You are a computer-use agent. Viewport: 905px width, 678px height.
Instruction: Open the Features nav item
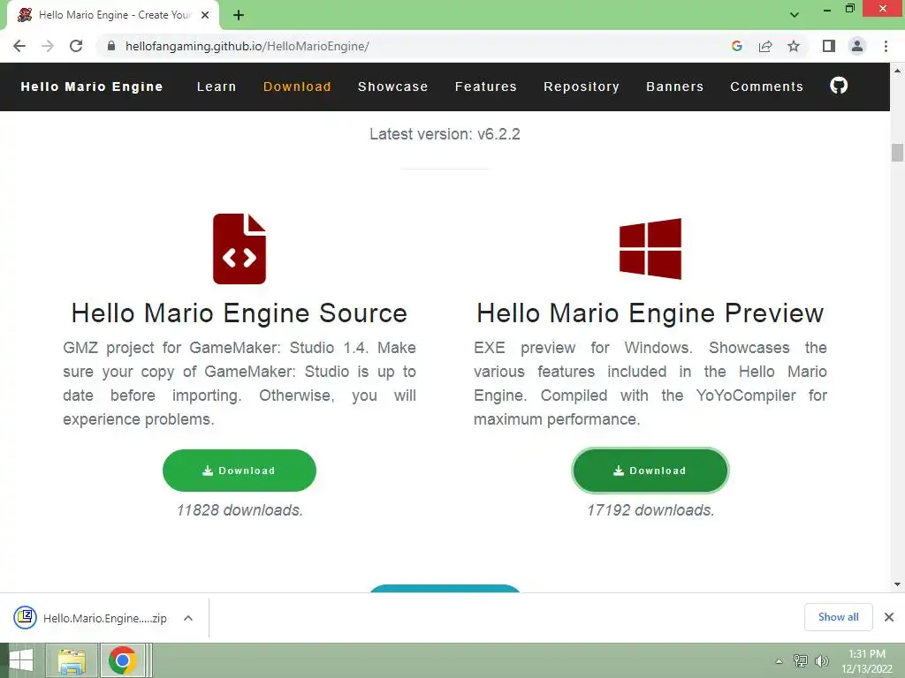486,87
